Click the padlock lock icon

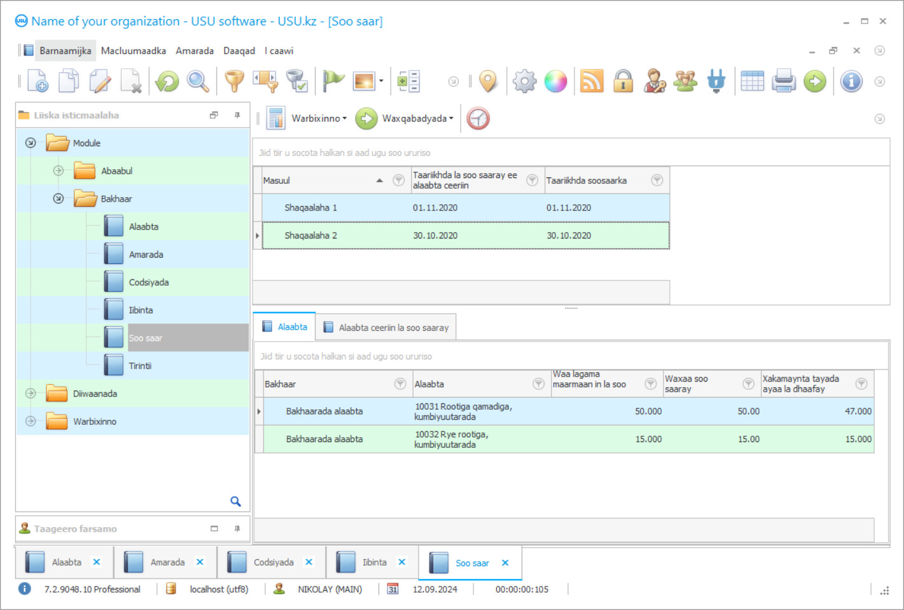click(x=623, y=81)
